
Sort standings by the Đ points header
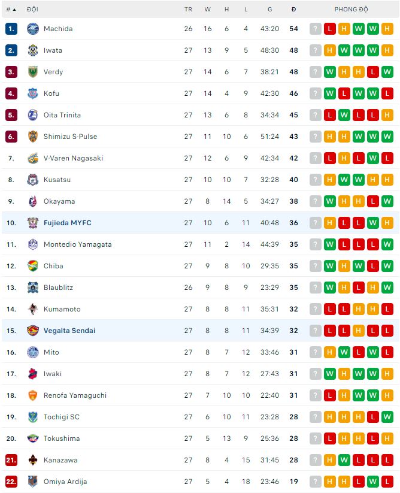[293, 10]
